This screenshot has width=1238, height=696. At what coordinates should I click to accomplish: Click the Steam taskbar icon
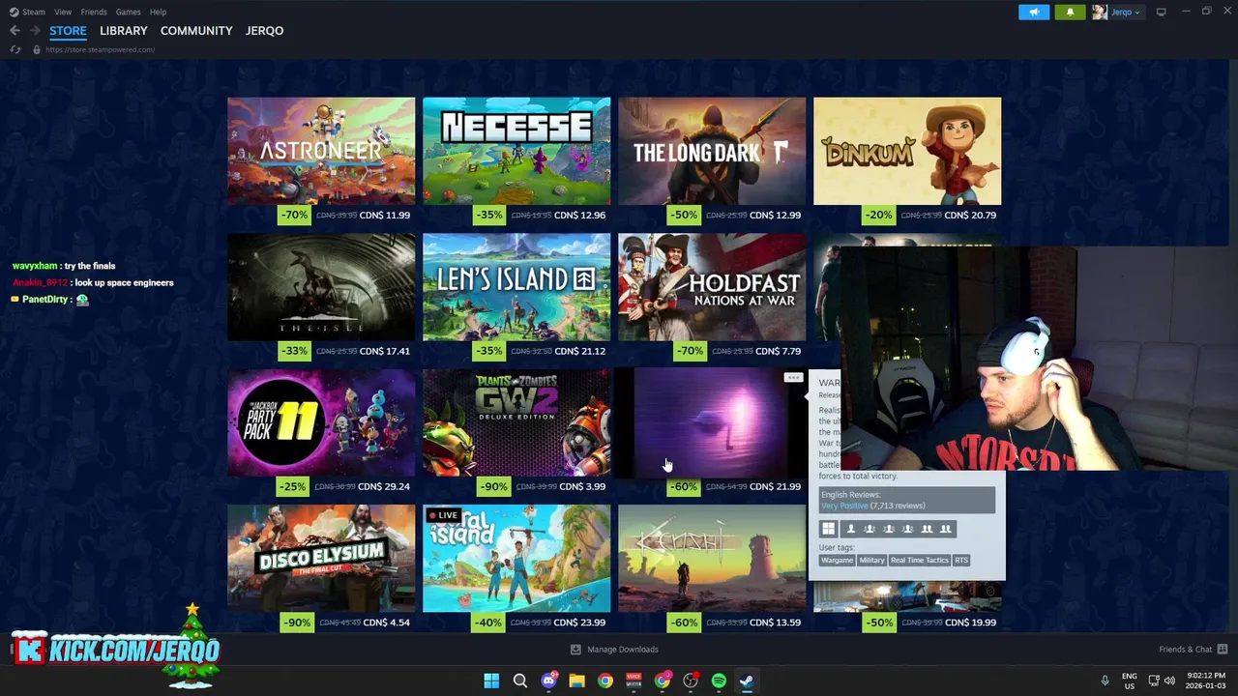click(747, 681)
